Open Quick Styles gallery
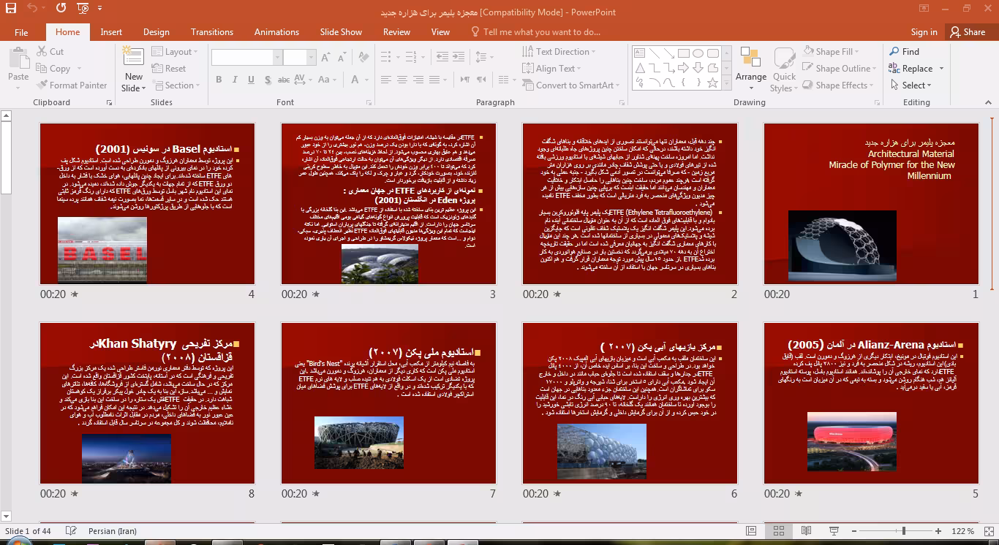This screenshot has height=545, width=999. (784, 69)
